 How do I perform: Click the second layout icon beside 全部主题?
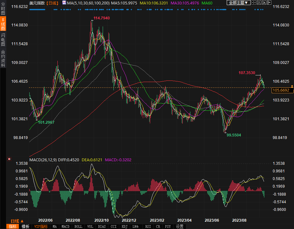pos(259,3)
